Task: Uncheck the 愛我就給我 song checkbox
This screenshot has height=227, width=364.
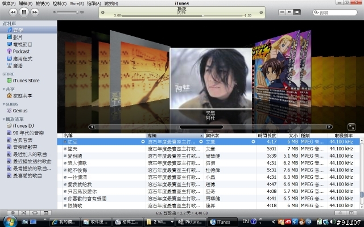Action: (x=65, y=184)
